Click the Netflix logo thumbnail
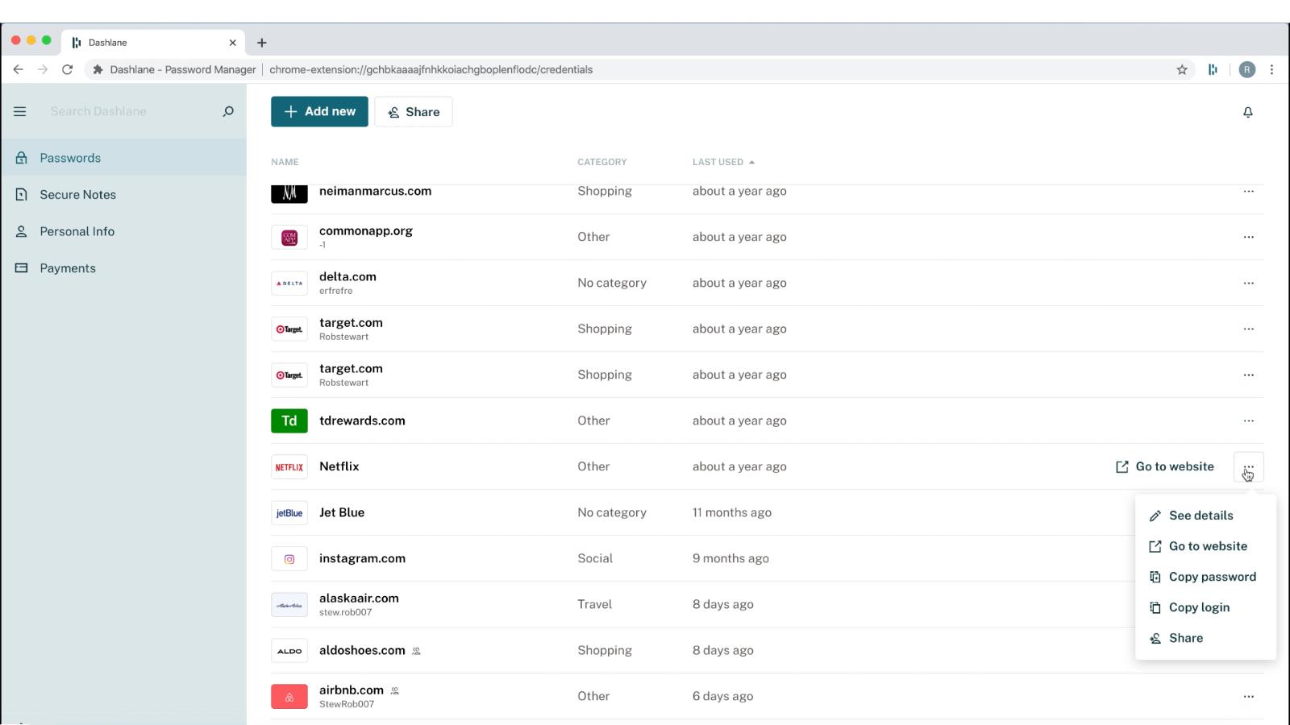1290x725 pixels. [289, 467]
